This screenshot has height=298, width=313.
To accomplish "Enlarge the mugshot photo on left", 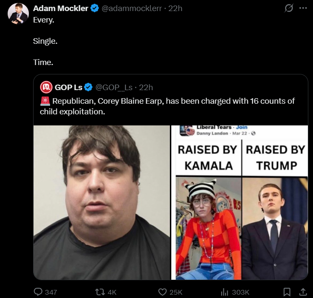I will pyautogui.click(x=102, y=202).
